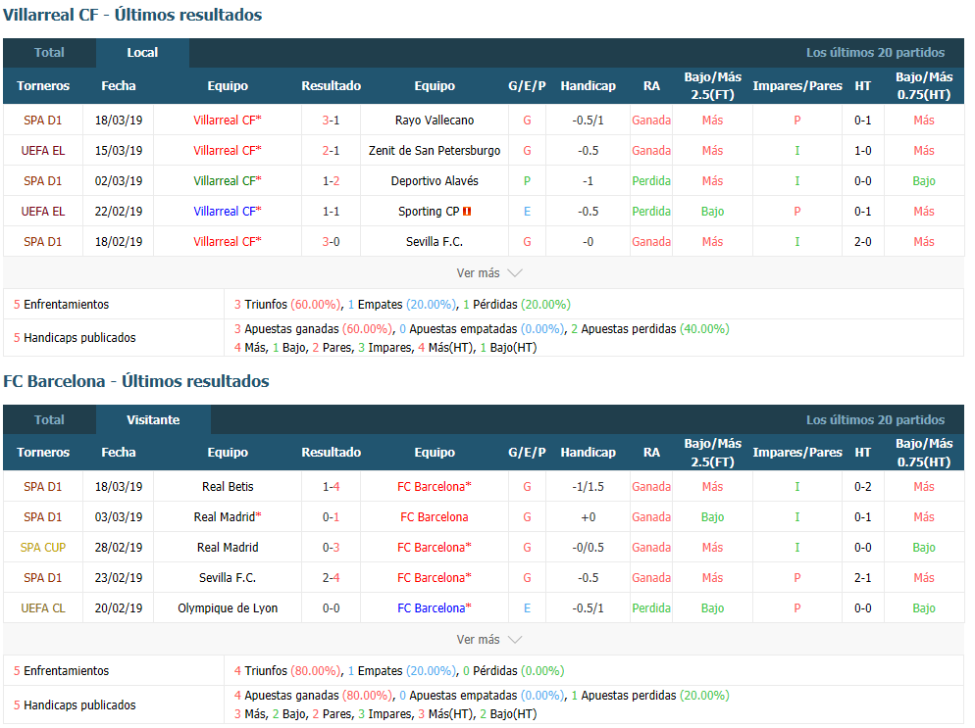The width and height of the screenshot is (975, 728).
Task: Open Sevilla F.C. in the 18/02/19 row
Action: 434,242
